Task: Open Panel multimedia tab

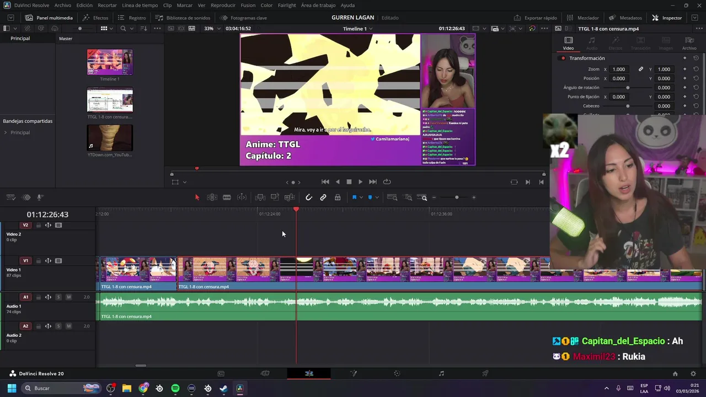Action: (x=49, y=18)
